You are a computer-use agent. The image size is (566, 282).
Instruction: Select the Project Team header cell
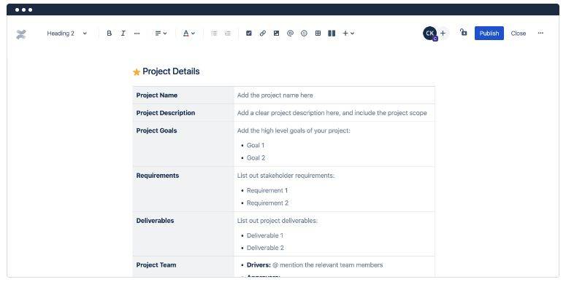coord(183,267)
